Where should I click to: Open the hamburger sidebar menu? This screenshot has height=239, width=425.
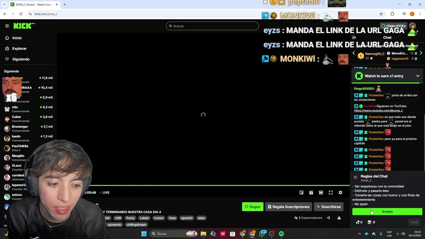coord(7,26)
